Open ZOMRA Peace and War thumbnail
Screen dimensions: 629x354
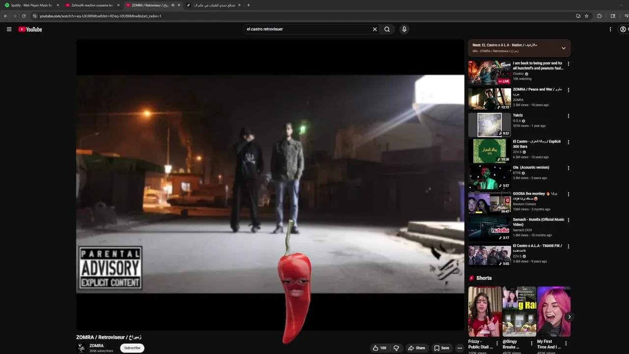(x=489, y=99)
